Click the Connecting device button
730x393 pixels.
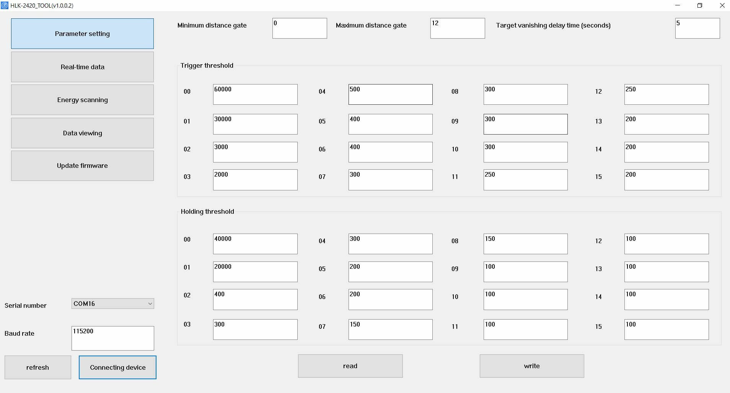117,367
